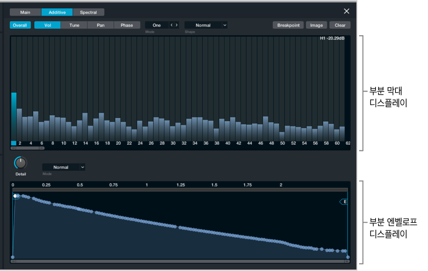This screenshot has width=428, height=271.
Task: Open the Spectral tab
Action: pyautogui.click(x=88, y=12)
